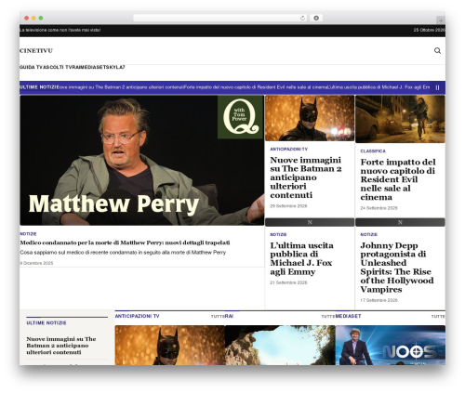Open the Batman image under Anticipazioni TV

point(170,345)
